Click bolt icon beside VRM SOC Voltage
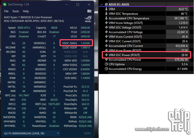The image size is (194, 138). coord(106,27)
